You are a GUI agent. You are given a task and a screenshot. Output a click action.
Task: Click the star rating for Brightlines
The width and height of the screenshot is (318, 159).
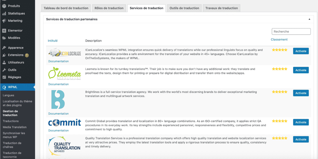click(280, 92)
